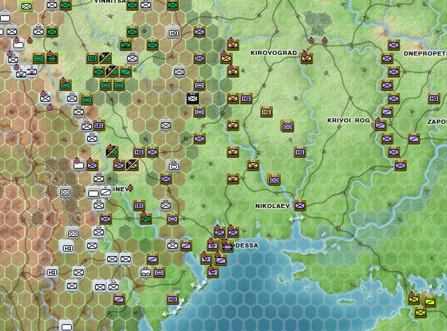This screenshot has height=331, width=447.
Task: Click the NIKOLAEV city label
Action: click(x=272, y=206)
